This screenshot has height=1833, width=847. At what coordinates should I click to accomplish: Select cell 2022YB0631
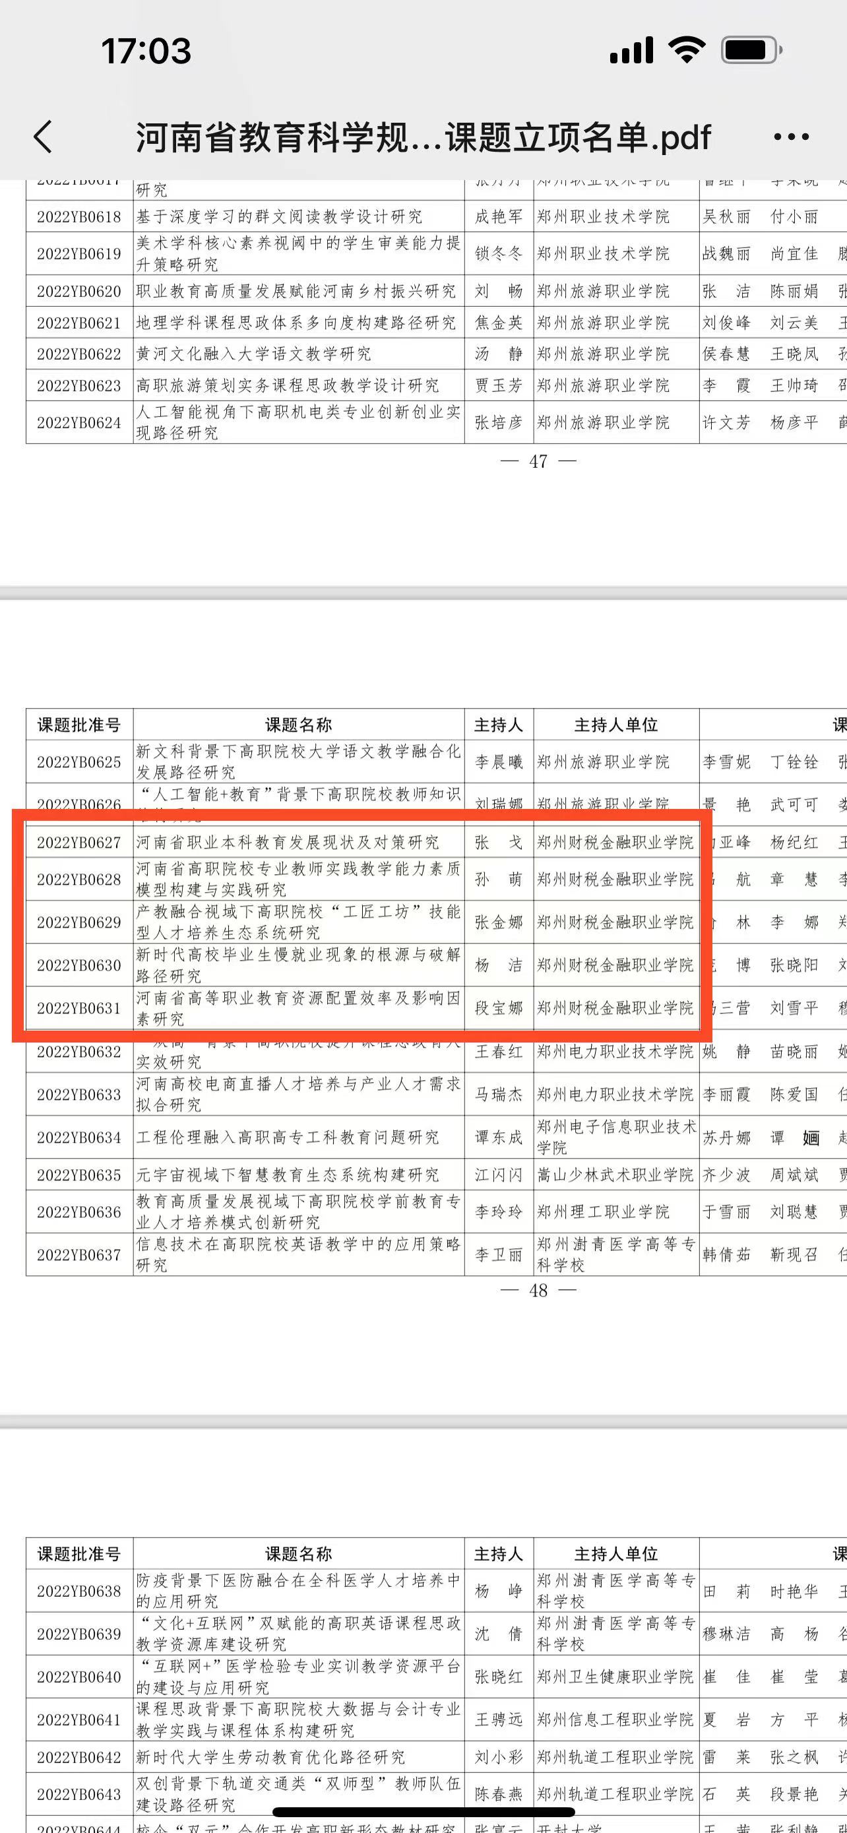pyautogui.click(x=79, y=1008)
